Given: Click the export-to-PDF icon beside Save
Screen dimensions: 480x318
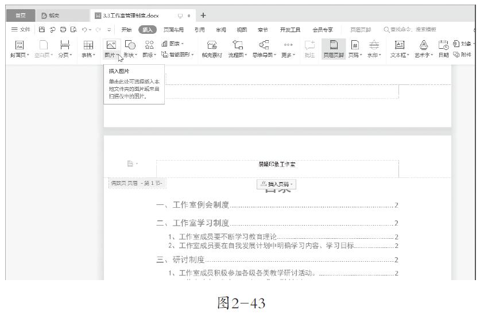Looking at the screenshot, I should coord(53,29).
